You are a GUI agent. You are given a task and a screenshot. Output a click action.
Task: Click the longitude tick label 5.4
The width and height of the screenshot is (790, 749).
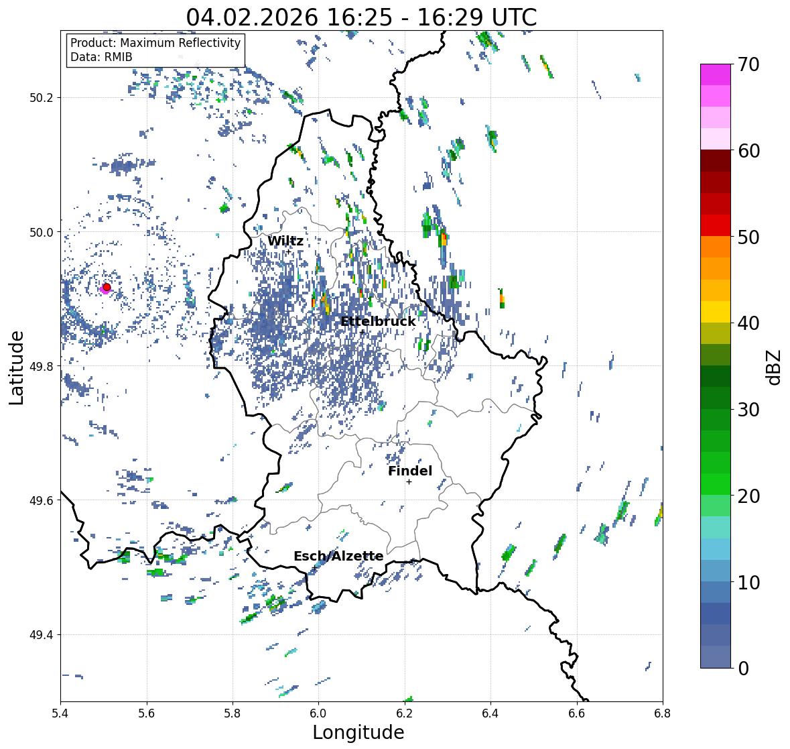tap(60, 713)
